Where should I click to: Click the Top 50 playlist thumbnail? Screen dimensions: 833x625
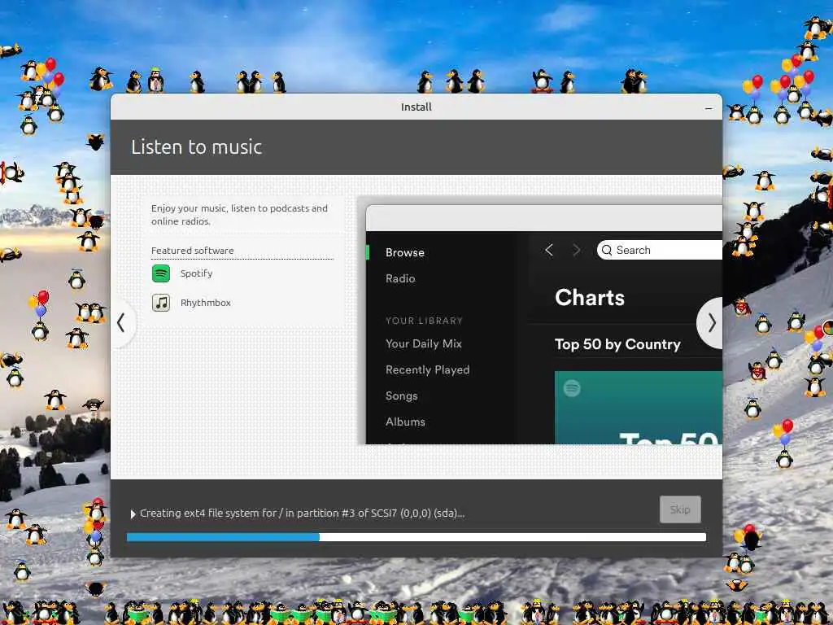click(x=638, y=408)
